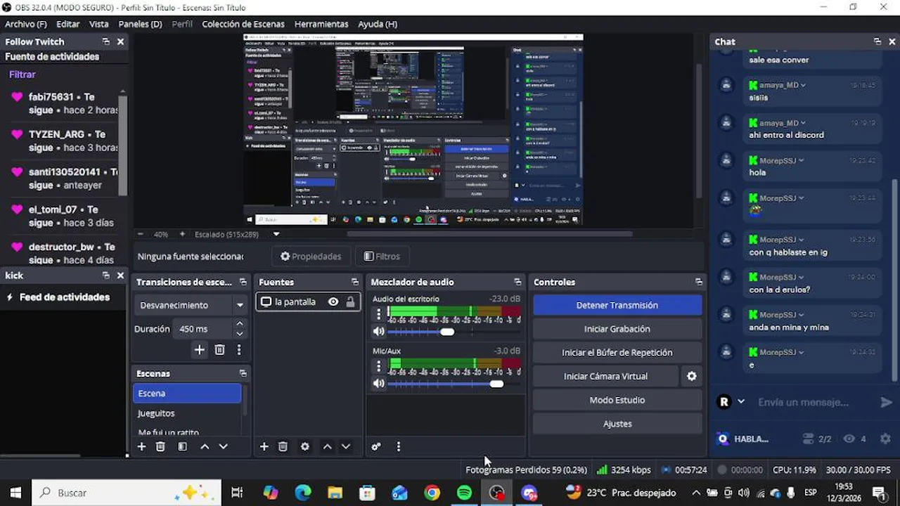Add a new source in Fuentes
Viewport: 900px width, 506px height.
264,446
